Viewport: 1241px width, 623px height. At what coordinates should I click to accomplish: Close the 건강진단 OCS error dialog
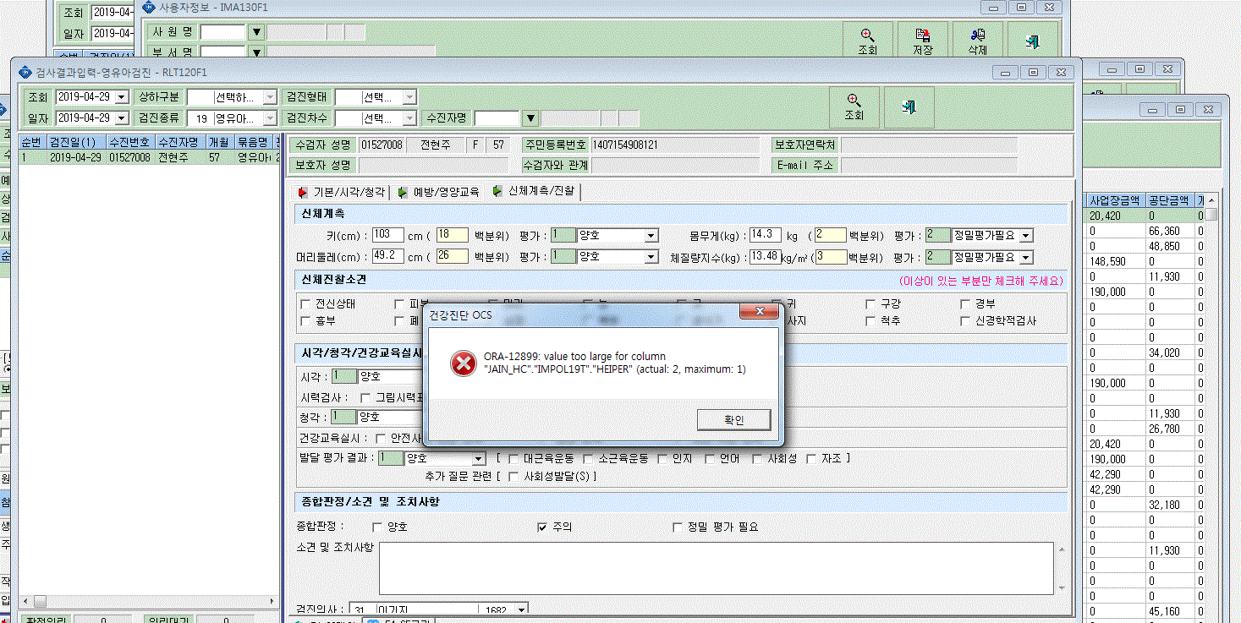(759, 314)
